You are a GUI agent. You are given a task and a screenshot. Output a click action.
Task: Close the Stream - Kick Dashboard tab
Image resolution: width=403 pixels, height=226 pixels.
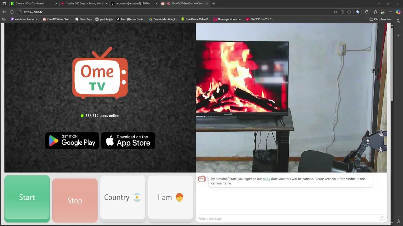click(x=56, y=3)
